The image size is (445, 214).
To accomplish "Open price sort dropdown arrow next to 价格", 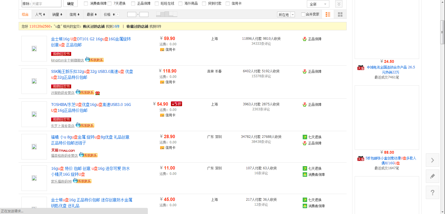I will tap(118, 14).
